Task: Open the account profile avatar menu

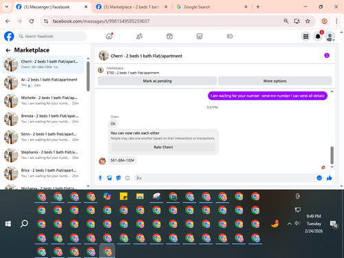Action: pyautogui.click(x=330, y=36)
